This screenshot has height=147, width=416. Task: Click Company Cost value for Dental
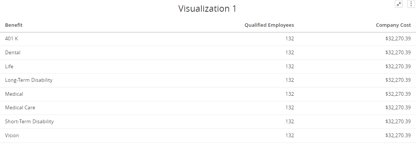point(398,52)
